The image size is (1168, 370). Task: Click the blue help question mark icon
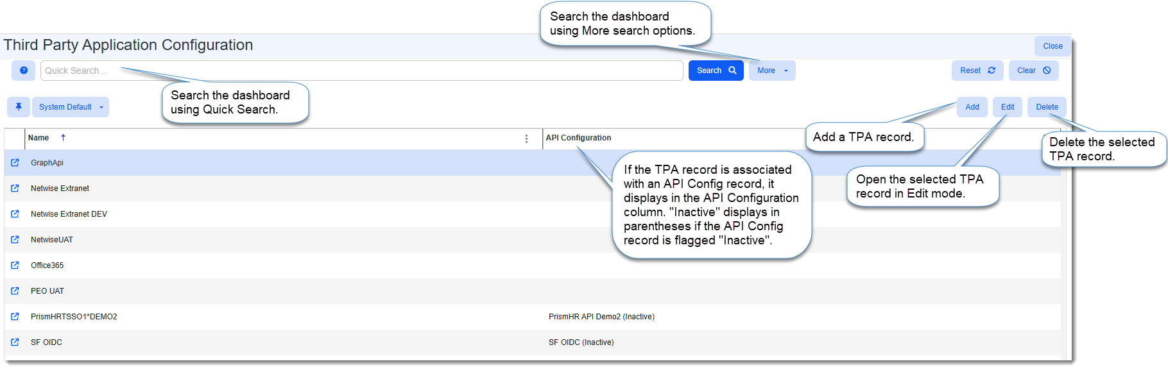(x=24, y=71)
